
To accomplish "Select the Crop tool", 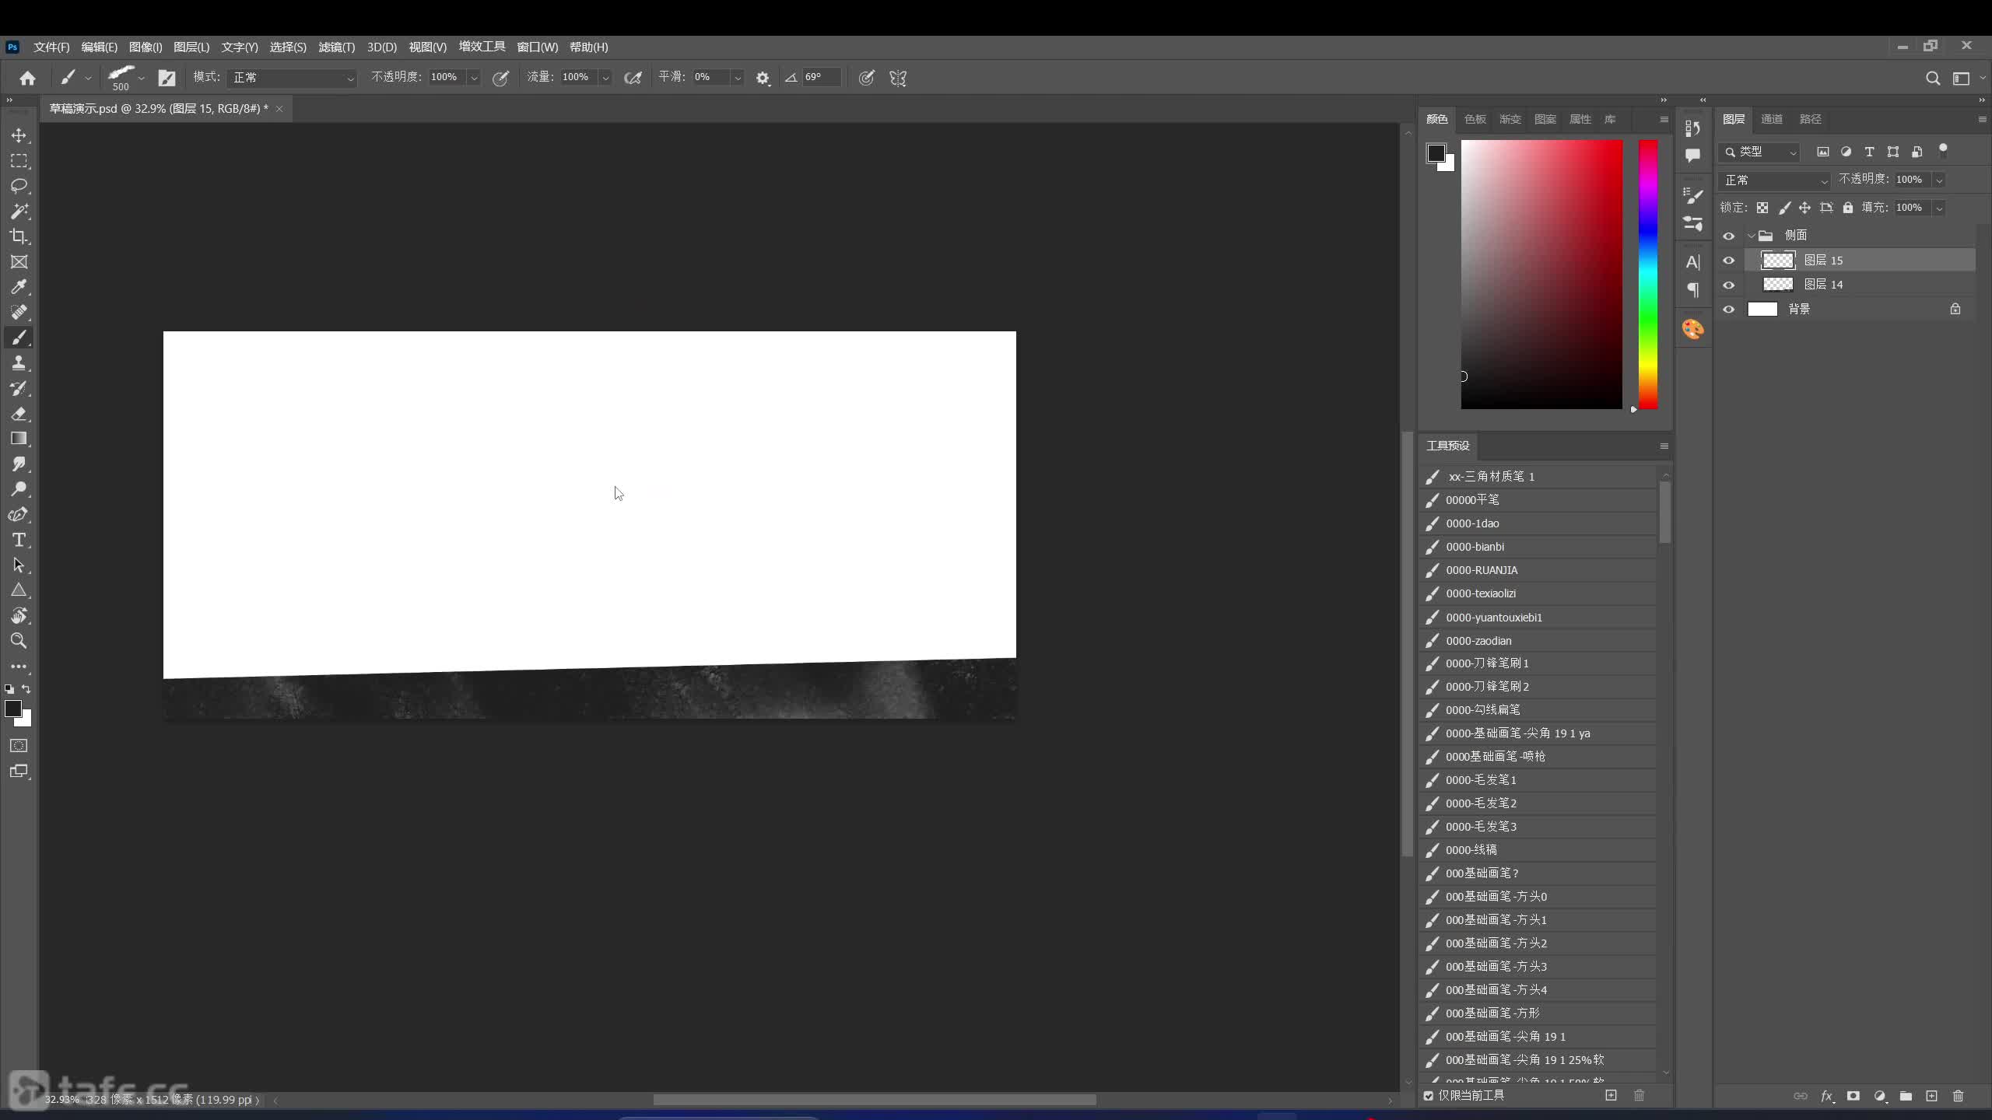I will click(19, 236).
